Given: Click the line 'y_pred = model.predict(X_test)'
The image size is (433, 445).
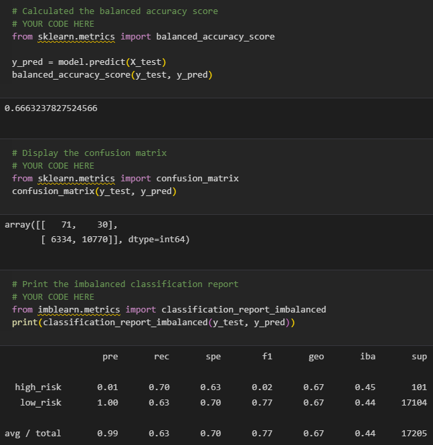Looking at the screenshot, I should [x=89, y=62].
